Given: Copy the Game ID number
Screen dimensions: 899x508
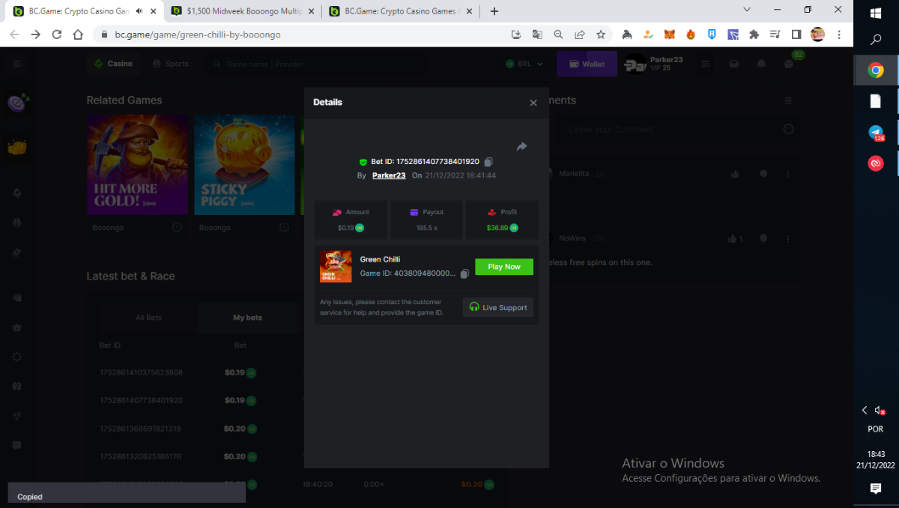Looking at the screenshot, I should pyautogui.click(x=464, y=273).
